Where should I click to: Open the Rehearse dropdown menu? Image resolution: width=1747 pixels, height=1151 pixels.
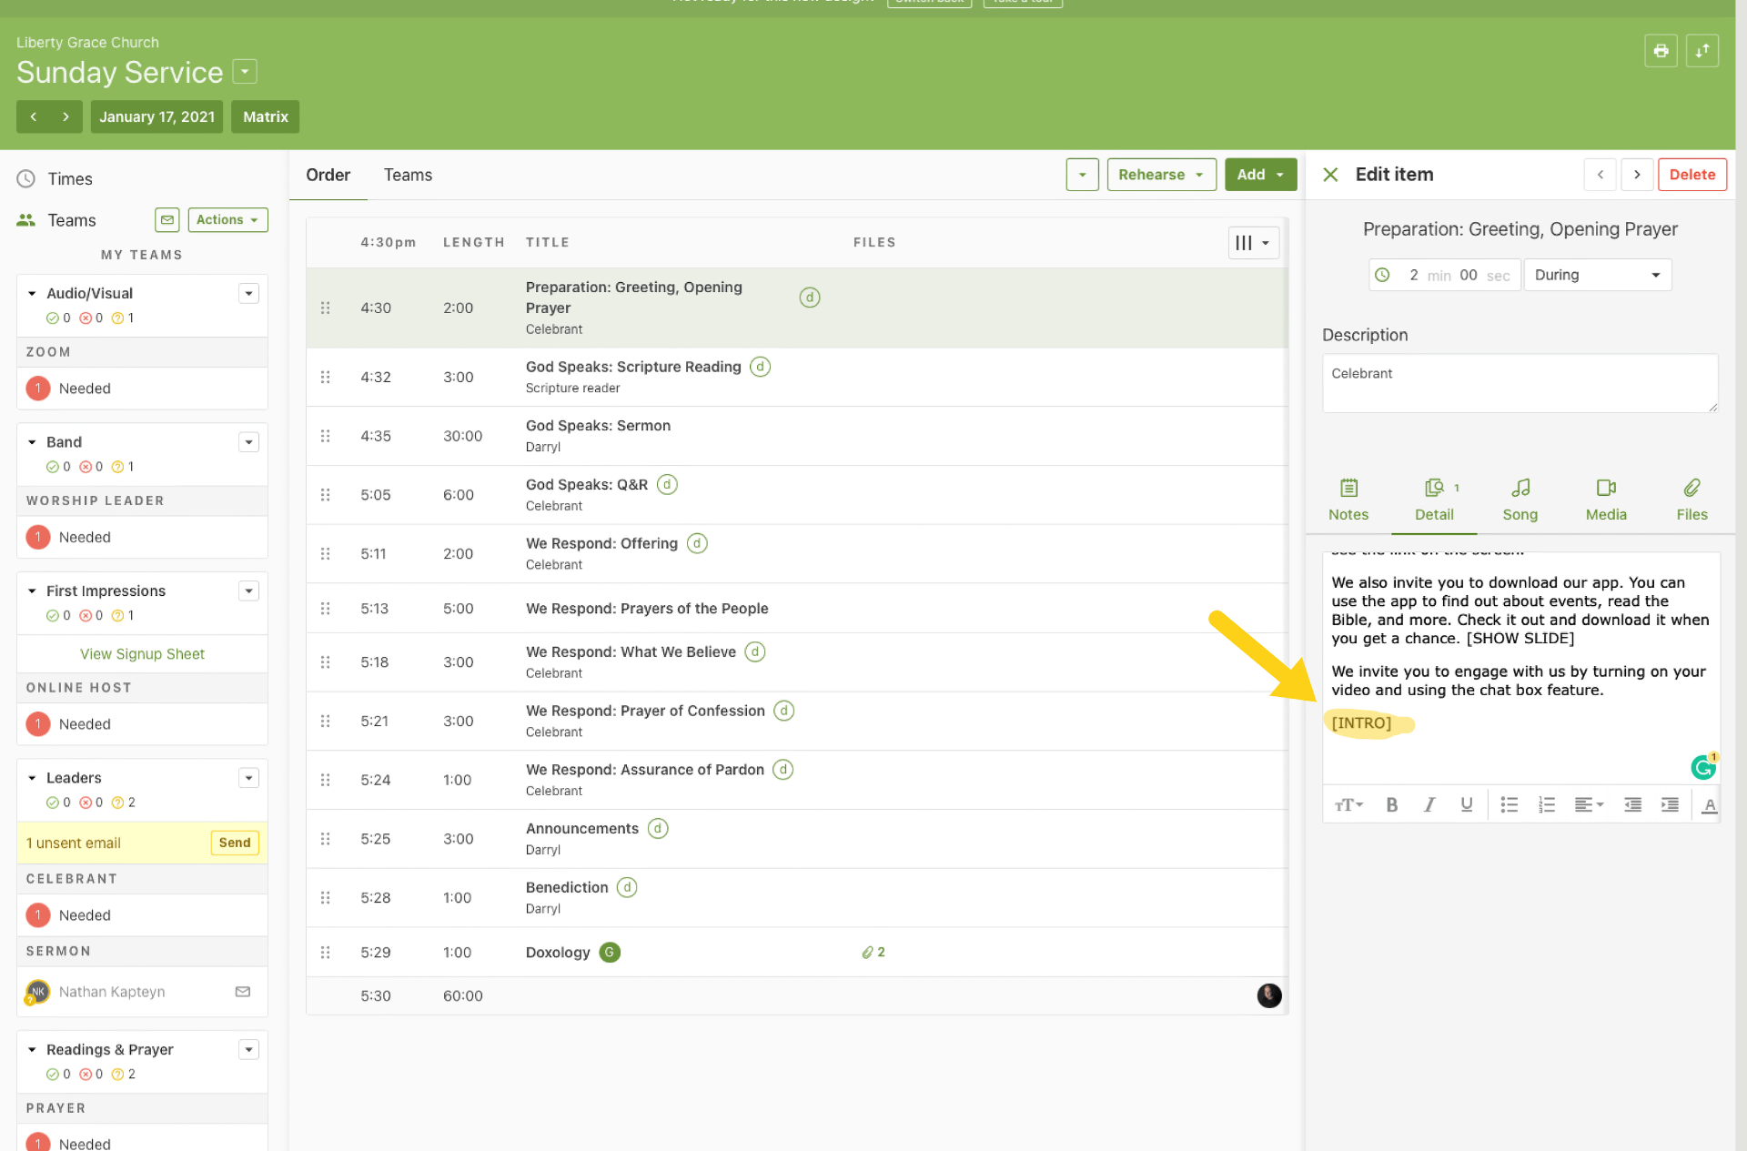click(x=1161, y=175)
